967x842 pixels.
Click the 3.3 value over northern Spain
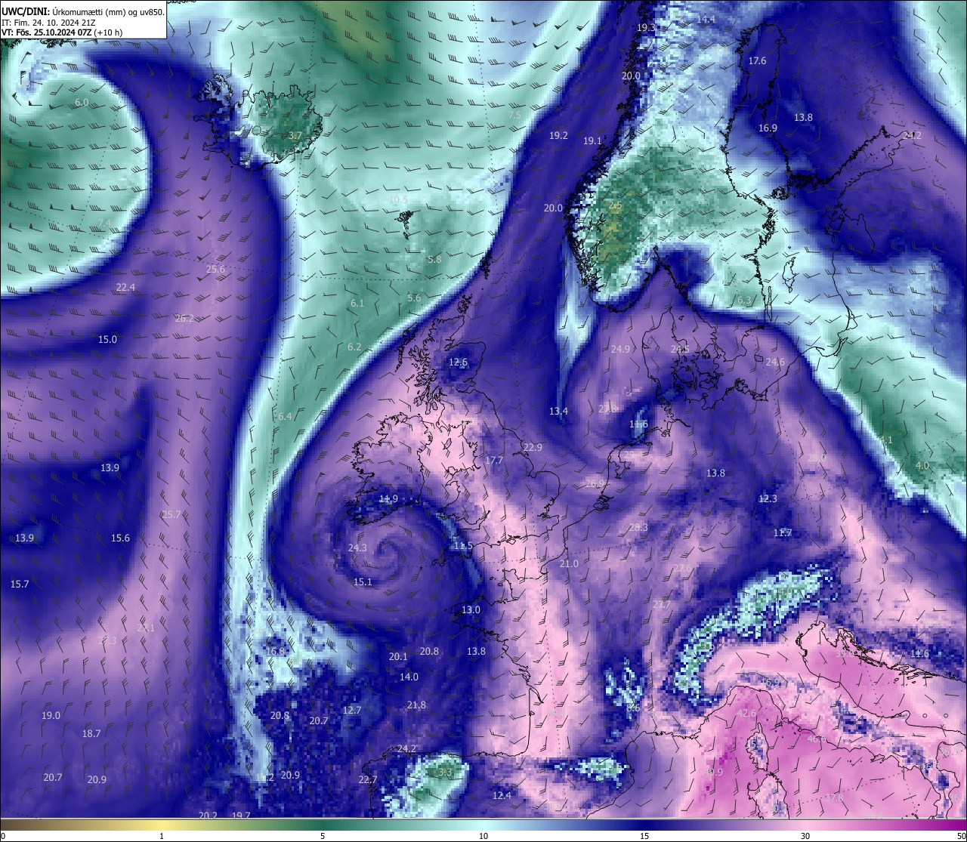coord(445,772)
